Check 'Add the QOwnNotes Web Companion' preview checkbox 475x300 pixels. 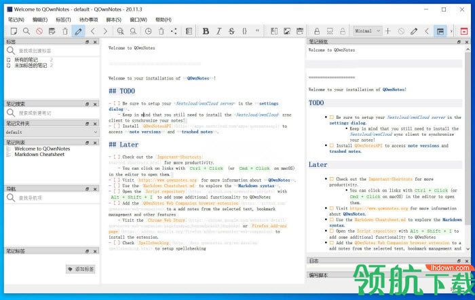point(332,243)
